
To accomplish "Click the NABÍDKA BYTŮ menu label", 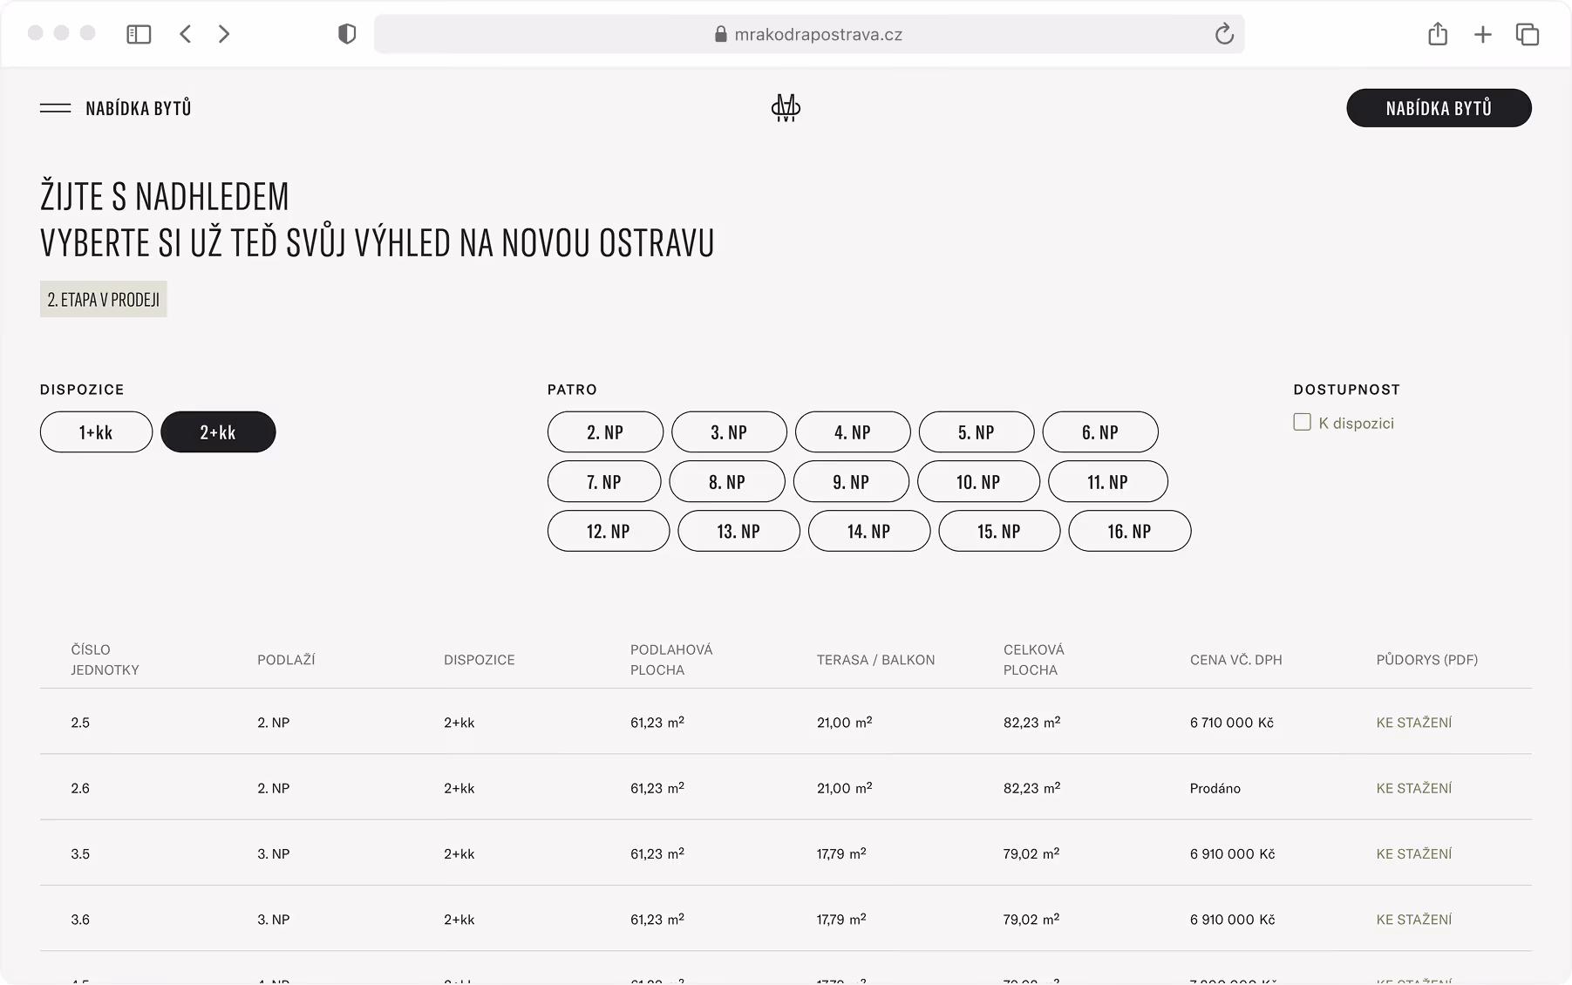I will click(139, 108).
